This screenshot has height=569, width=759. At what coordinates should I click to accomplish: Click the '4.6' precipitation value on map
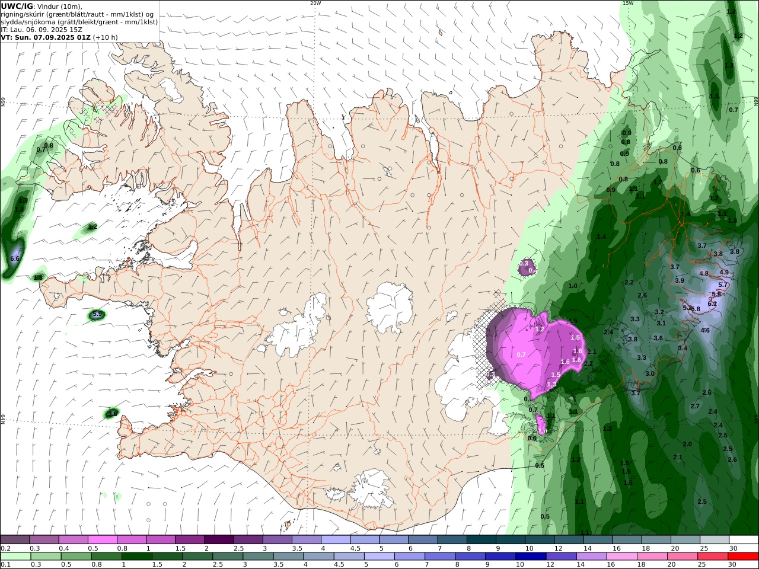click(x=706, y=330)
